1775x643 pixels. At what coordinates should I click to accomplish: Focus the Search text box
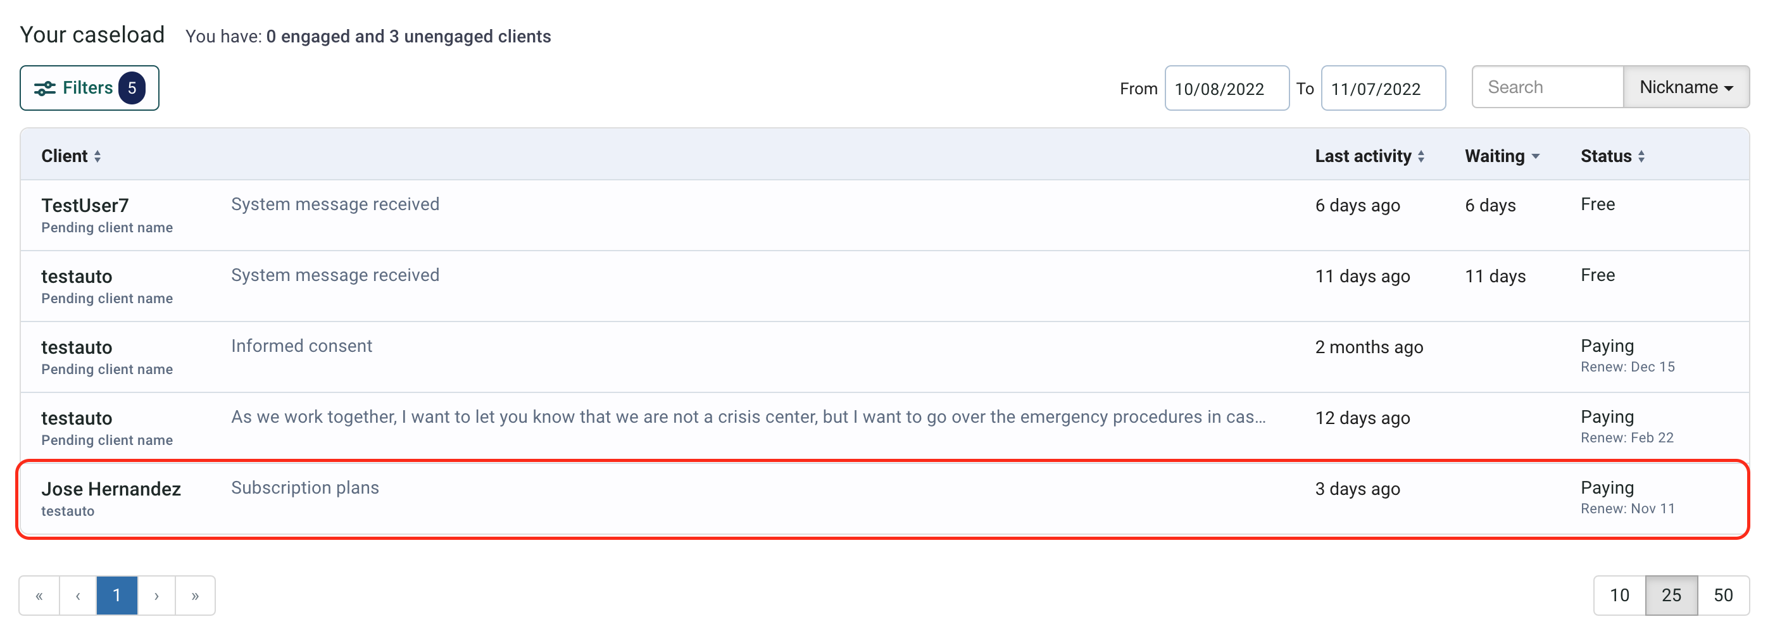[1548, 87]
